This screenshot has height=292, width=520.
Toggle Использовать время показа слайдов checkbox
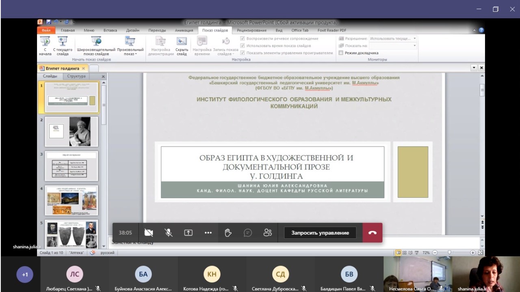tap(243, 46)
